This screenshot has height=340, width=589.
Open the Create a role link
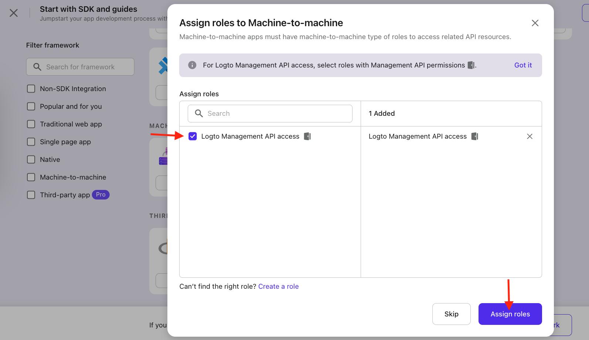(278, 287)
